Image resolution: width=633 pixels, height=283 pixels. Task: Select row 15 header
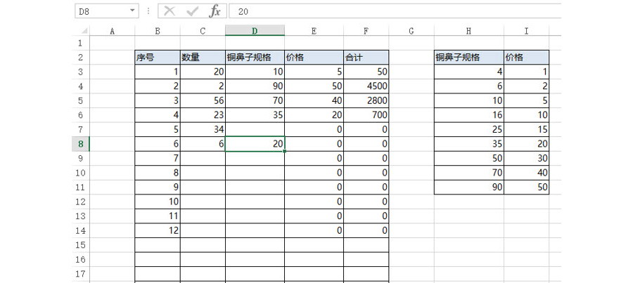[x=80, y=244]
